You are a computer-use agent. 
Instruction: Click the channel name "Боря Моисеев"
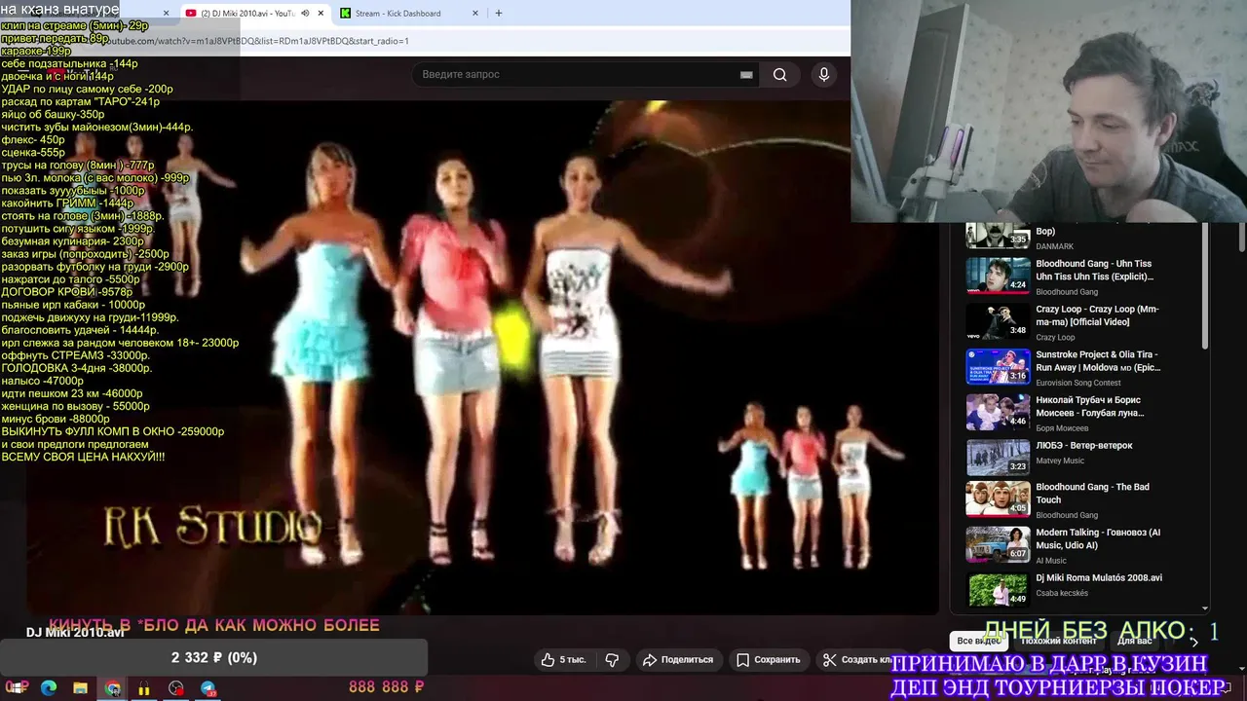coord(1062,428)
